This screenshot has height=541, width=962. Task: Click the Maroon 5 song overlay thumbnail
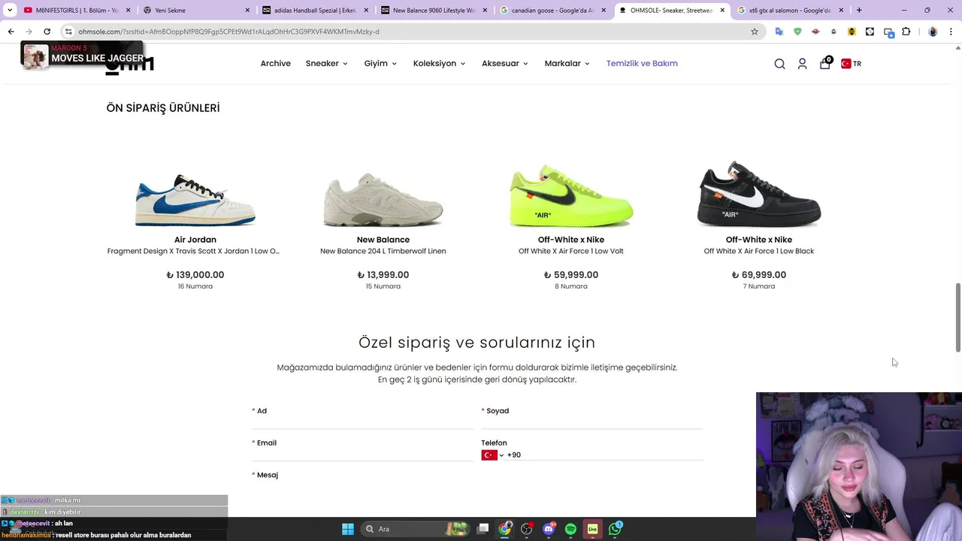[35, 57]
